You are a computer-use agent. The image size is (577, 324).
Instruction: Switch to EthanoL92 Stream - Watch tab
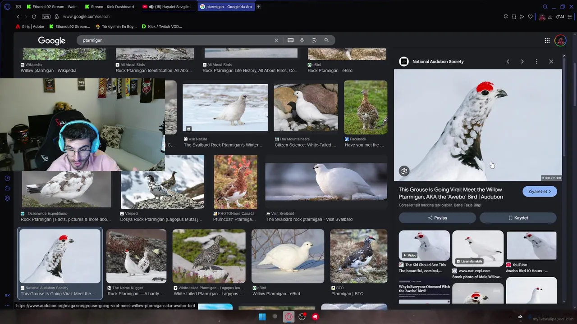(51, 7)
